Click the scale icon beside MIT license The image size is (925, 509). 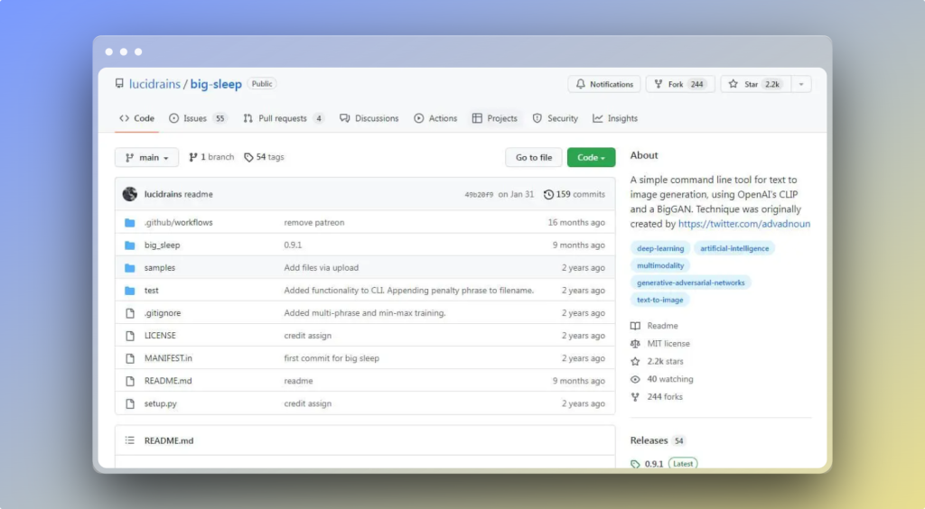pyautogui.click(x=636, y=344)
